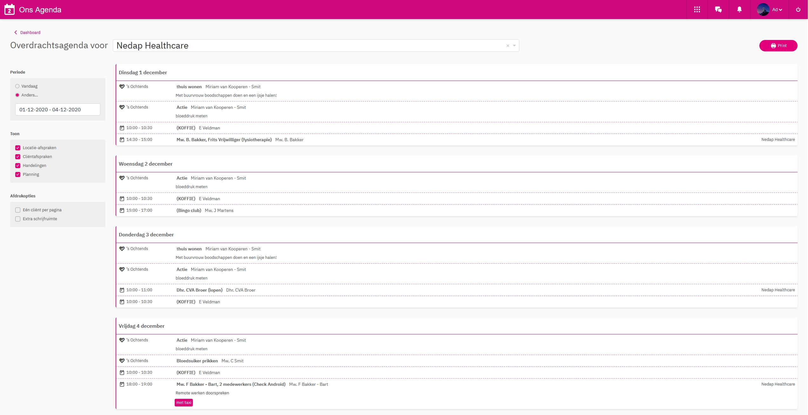Uncheck Cliëntafspraken checkbox
808x415 pixels.
(x=18, y=157)
